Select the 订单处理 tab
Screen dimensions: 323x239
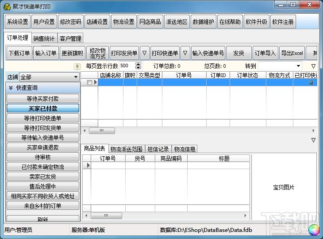tap(18, 38)
